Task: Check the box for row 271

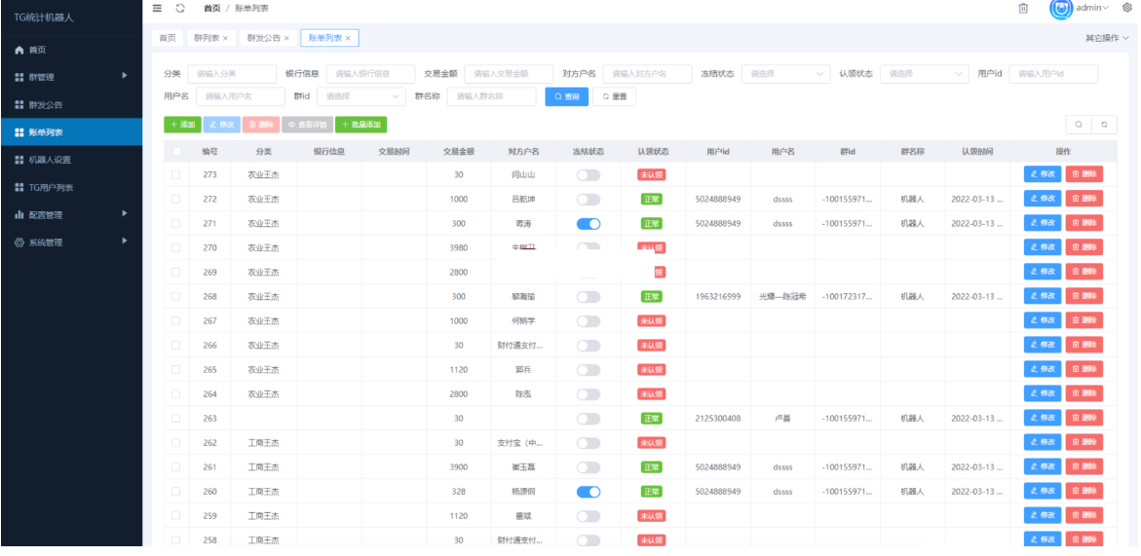Action: 176,223
